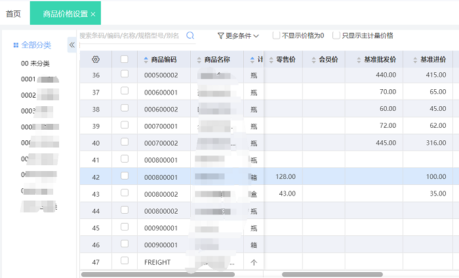Check the box for row 44
Screen dimensions: 459x278
tap(125, 210)
